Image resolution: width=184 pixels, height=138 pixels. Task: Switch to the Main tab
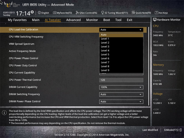36,20
